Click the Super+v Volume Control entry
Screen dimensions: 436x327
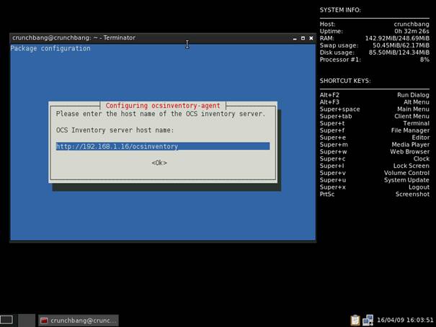(x=374, y=173)
